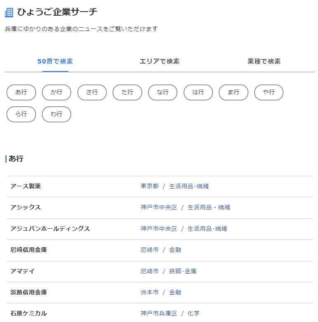The height and width of the screenshot is (322, 318).
Task: Switch to the 業種で検索 tab
Action: point(264,61)
